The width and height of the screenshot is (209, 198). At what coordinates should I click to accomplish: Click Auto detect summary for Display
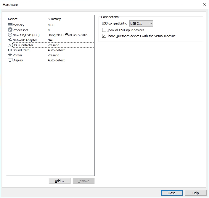point(56,60)
